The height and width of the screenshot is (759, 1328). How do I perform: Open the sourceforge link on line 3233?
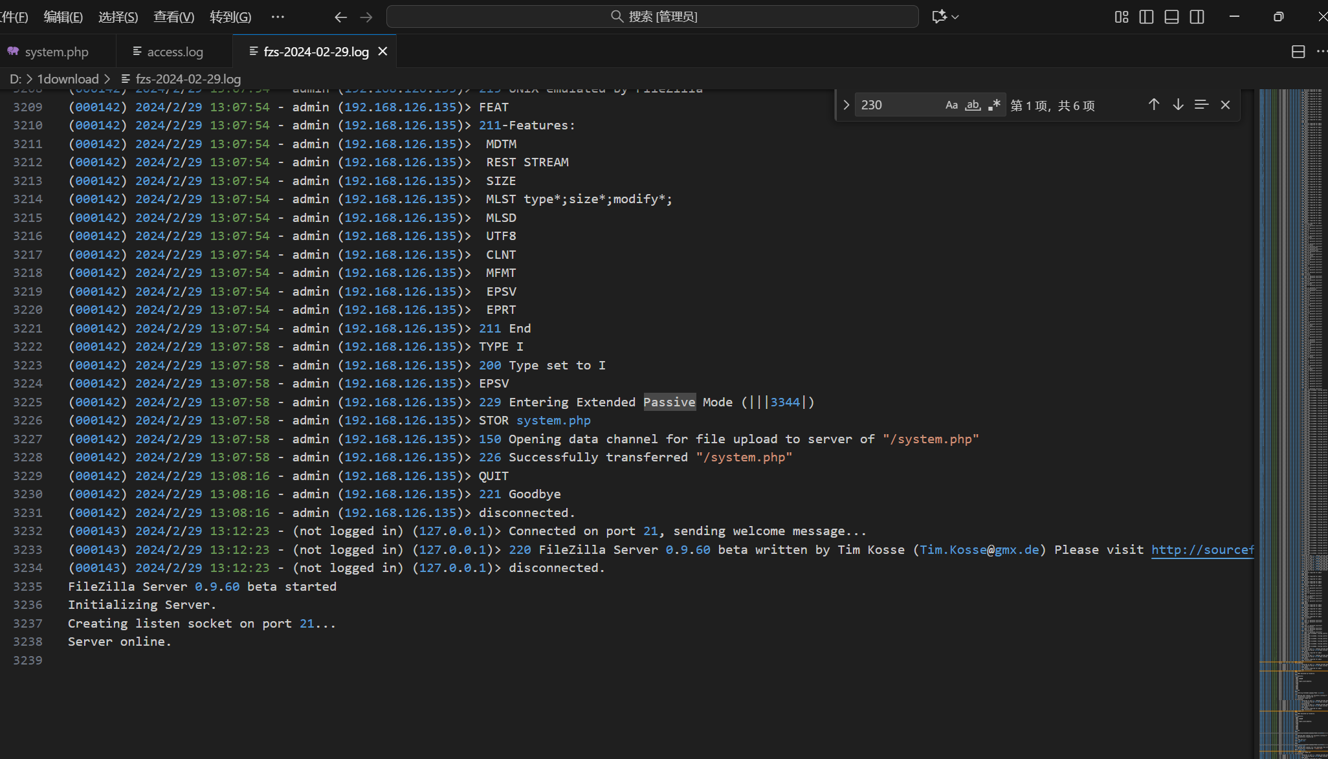[x=1202, y=549]
